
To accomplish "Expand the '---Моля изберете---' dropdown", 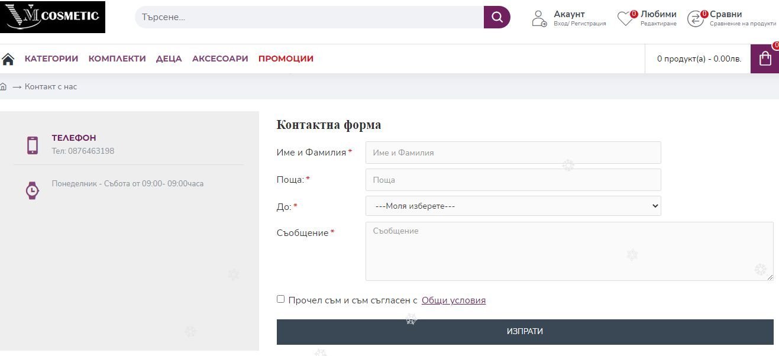I will click(x=513, y=206).
